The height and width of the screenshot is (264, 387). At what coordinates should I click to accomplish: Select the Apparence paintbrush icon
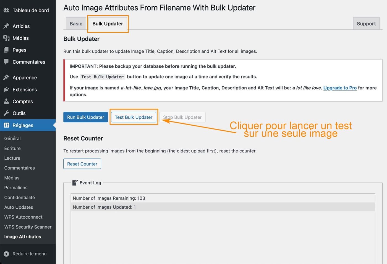(6, 77)
